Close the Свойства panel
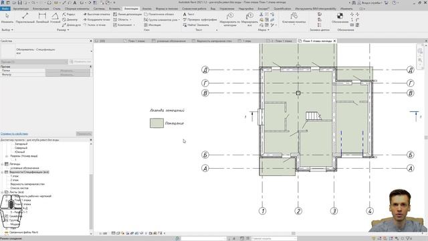The width and height of the screenshot is (428, 241). 91,41
